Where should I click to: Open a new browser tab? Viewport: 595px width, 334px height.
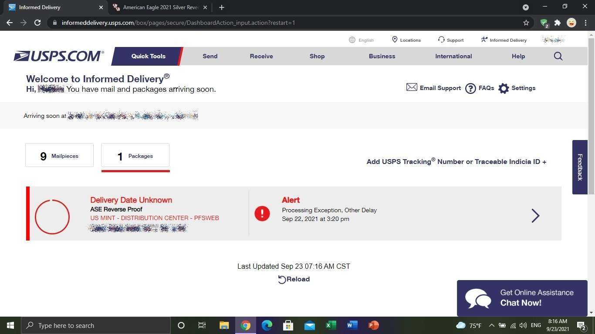click(222, 7)
